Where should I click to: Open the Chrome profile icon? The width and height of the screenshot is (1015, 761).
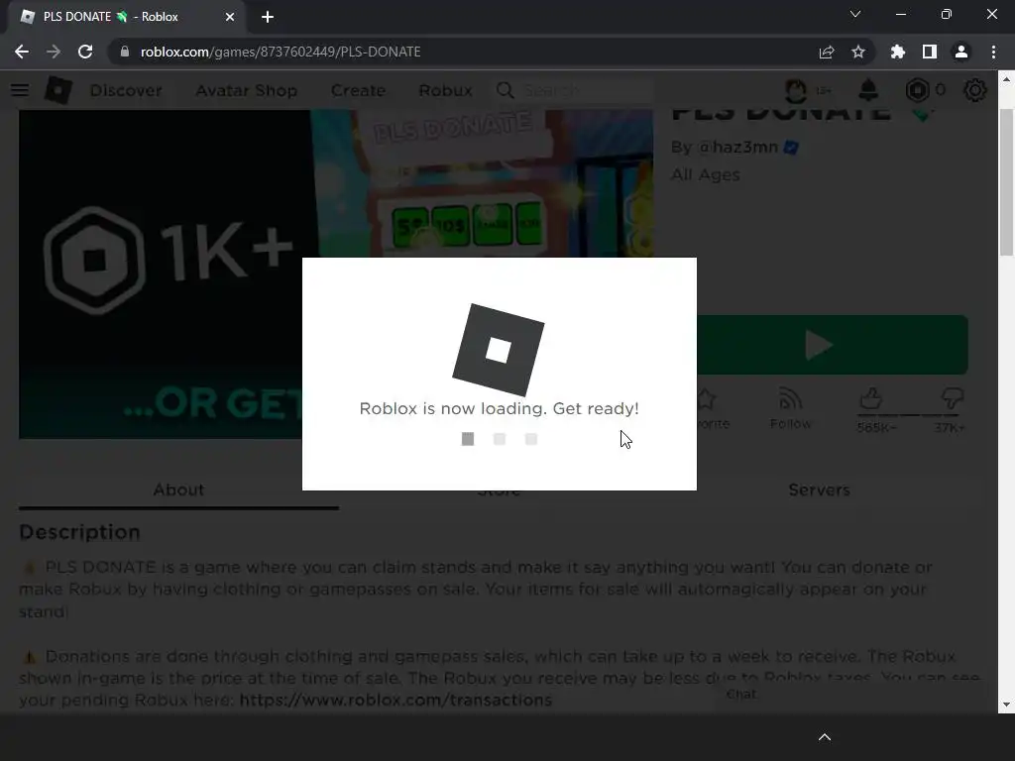point(961,52)
